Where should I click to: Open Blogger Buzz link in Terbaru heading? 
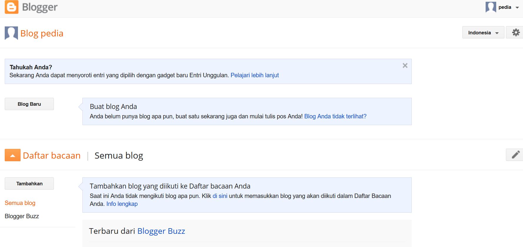click(x=161, y=231)
